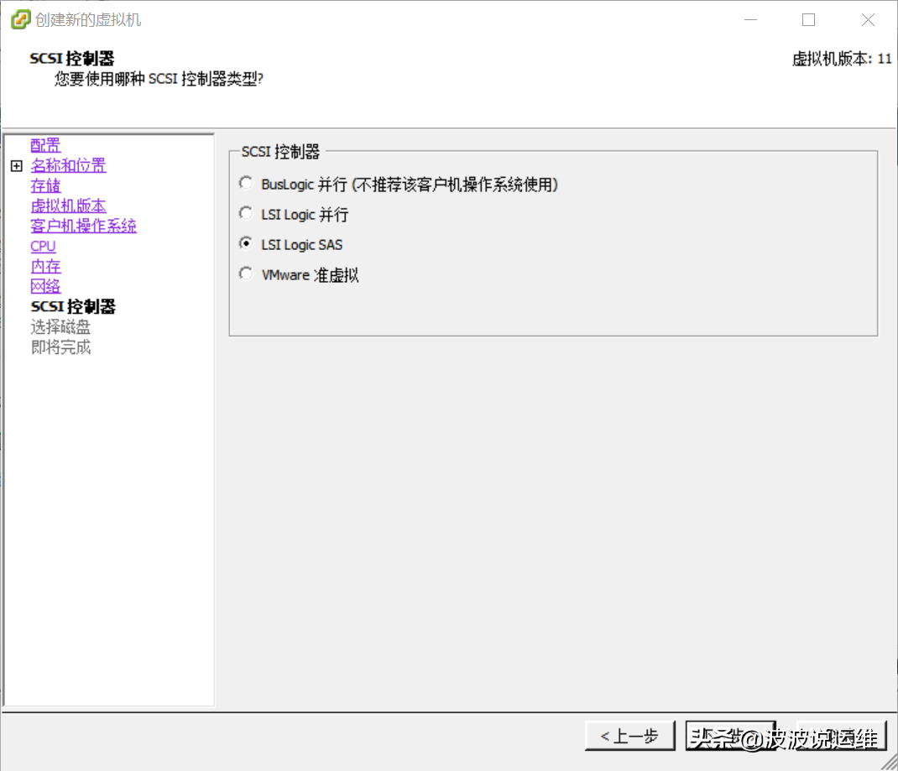
Task: Maximize the 创建新的虚拟机 window
Action: point(809,19)
